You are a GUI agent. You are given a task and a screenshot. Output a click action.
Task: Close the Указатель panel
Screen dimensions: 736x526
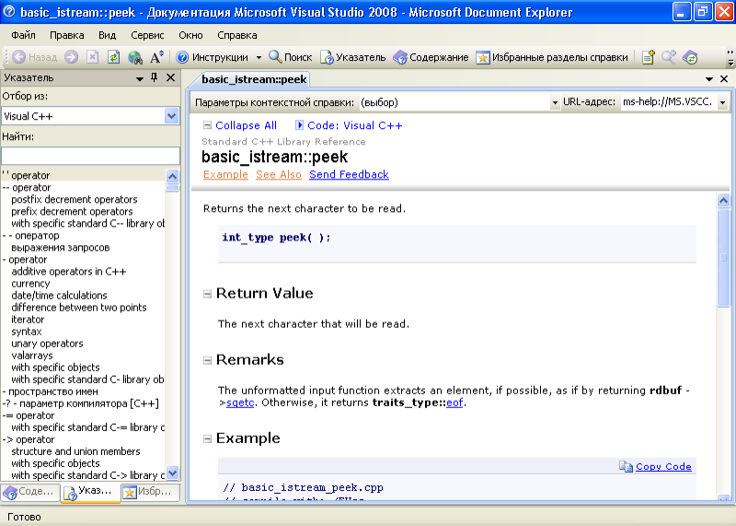tap(171, 77)
